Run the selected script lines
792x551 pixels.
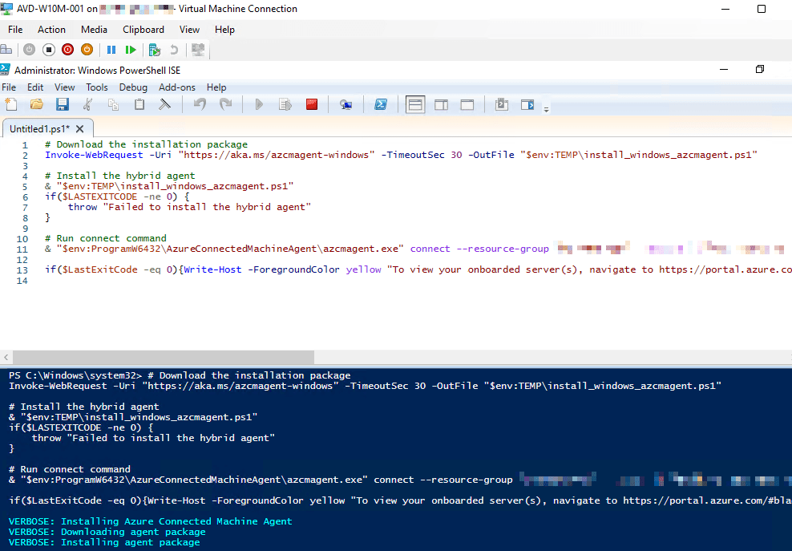point(285,104)
